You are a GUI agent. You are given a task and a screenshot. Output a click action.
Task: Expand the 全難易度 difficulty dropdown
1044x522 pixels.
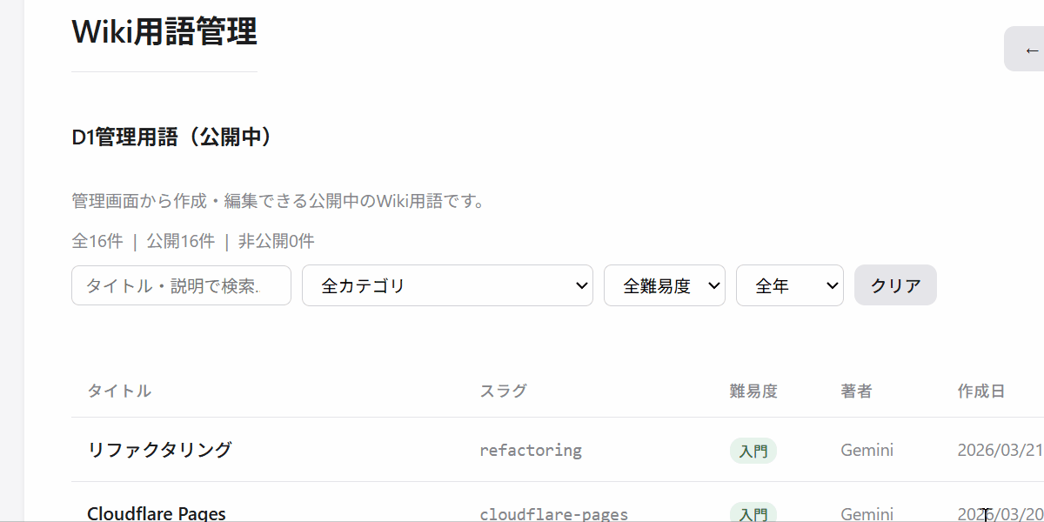click(x=665, y=285)
